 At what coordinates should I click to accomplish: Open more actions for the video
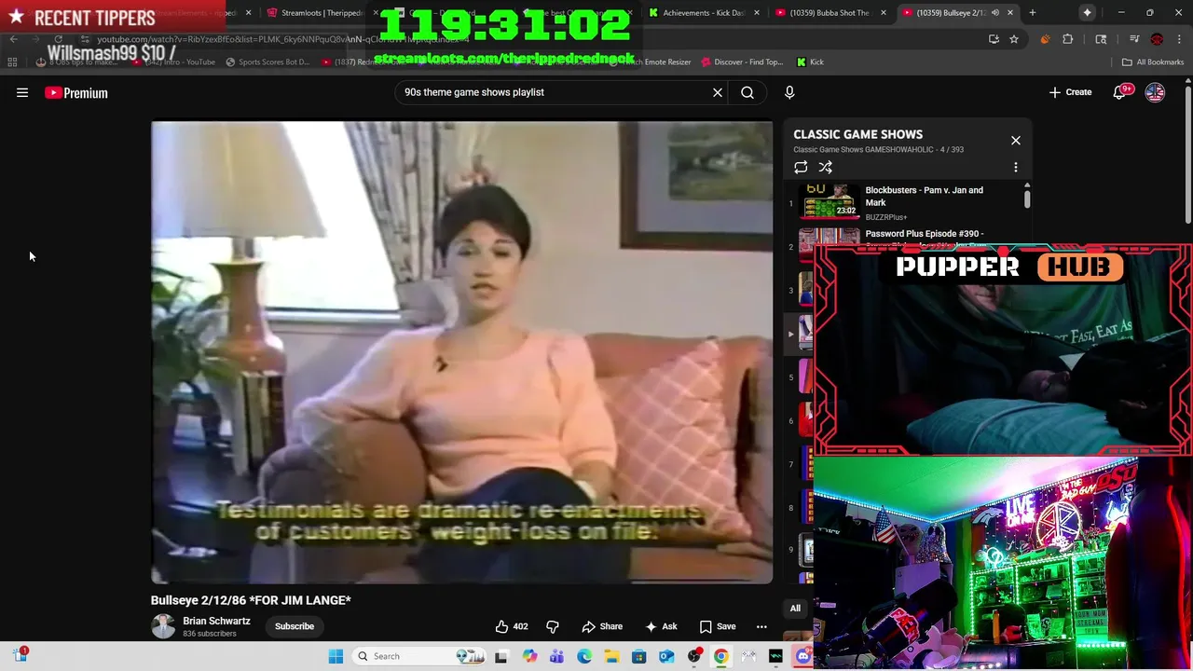point(761,626)
